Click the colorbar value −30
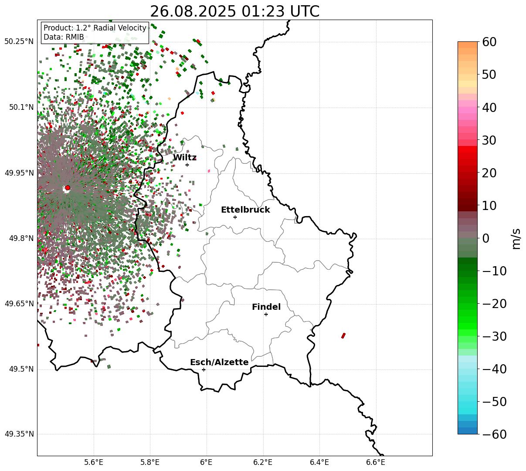Image resolution: width=526 pixels, height=471 pixels. (x=494, y=336)
